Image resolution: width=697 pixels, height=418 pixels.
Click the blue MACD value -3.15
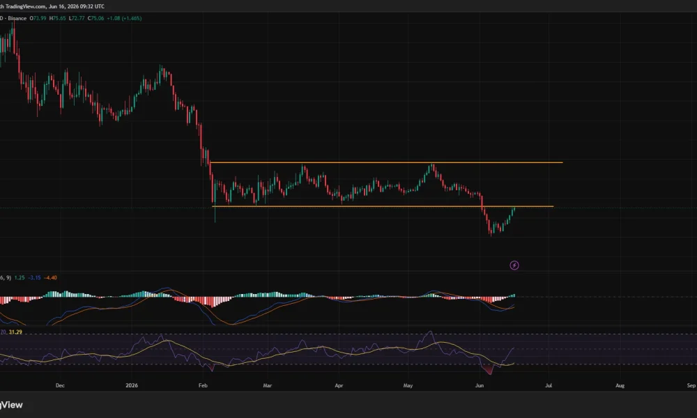35,278
